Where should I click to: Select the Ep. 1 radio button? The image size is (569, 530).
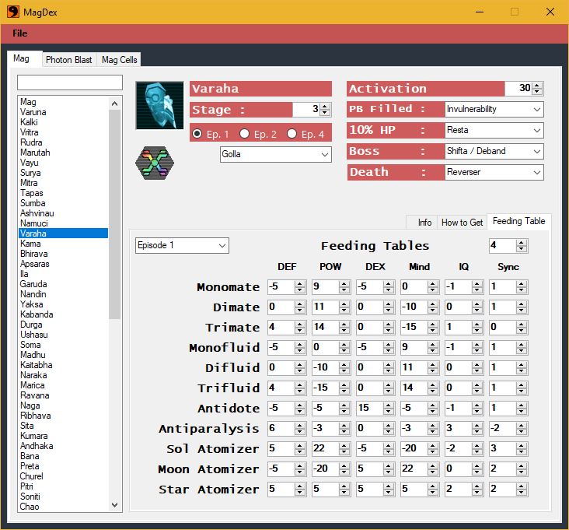click(x=197, y=134)
